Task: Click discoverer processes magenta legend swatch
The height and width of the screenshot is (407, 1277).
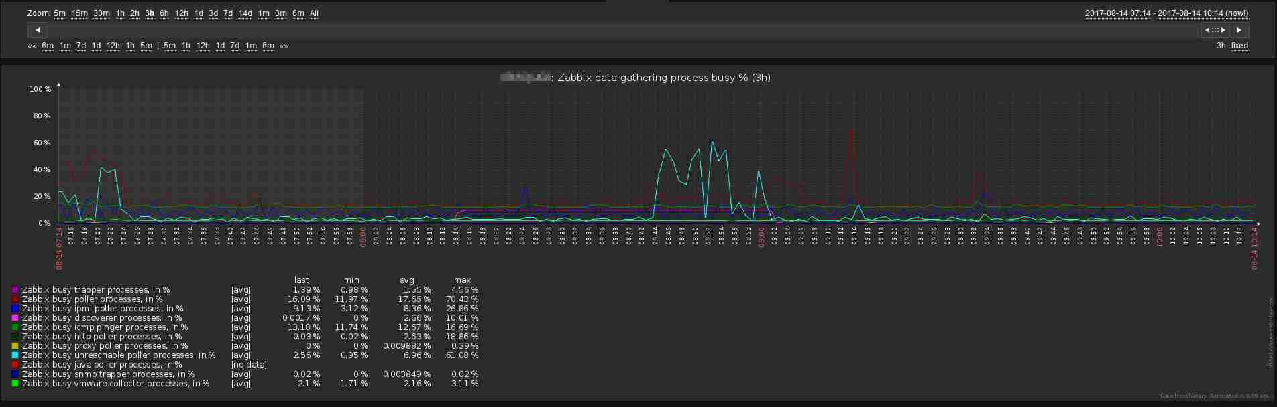Action: pyautogui.click(x=15, y=318)
